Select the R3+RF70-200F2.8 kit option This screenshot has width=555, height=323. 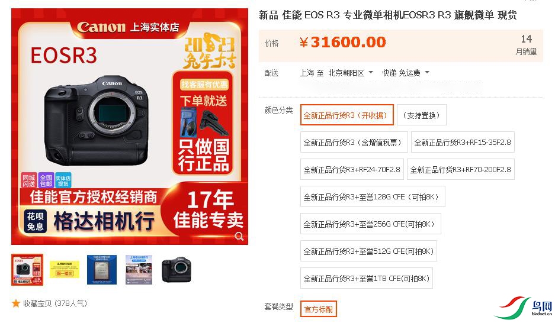(460, 170)
